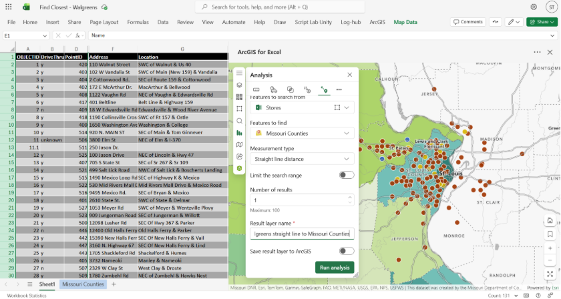The image size is (561, 299).
Task: Open the Name Box dropdown arrow
Action: coord(45,36)
